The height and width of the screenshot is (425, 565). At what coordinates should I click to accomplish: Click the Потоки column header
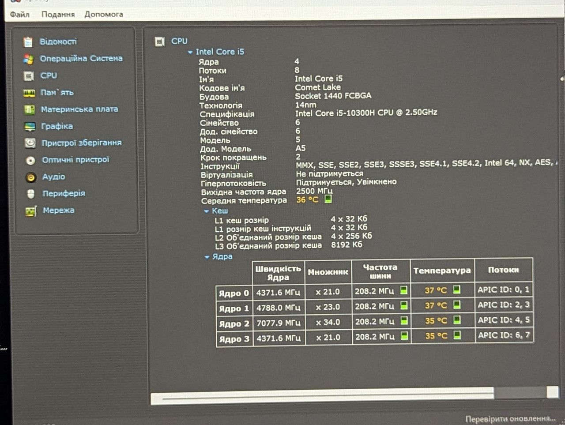pyautogui.click(x=503, y=270)
